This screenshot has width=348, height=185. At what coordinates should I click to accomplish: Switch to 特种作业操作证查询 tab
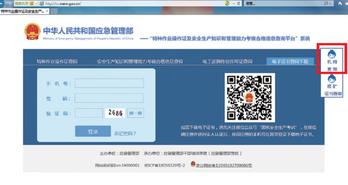(x=57, y=61)
